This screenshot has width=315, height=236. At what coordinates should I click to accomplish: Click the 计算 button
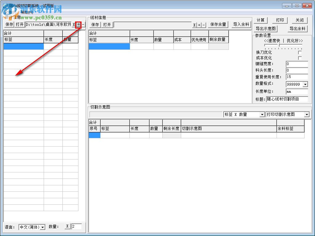point(261,20)
